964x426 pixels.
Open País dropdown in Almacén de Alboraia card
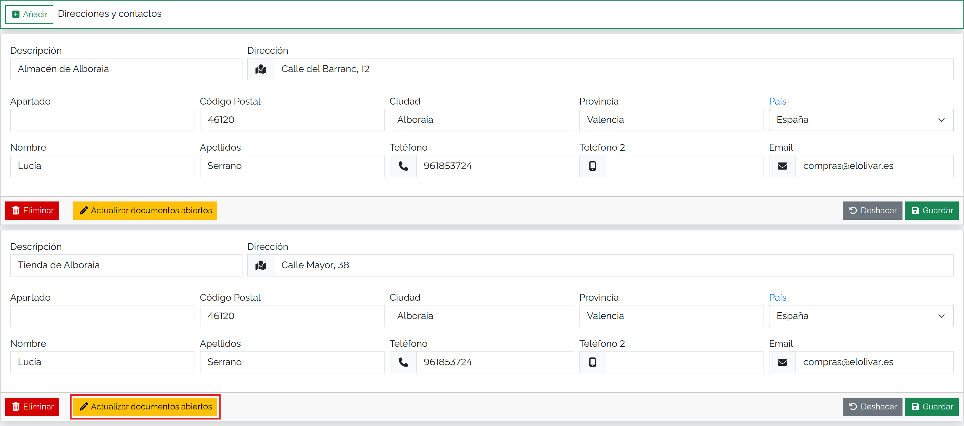861,120
